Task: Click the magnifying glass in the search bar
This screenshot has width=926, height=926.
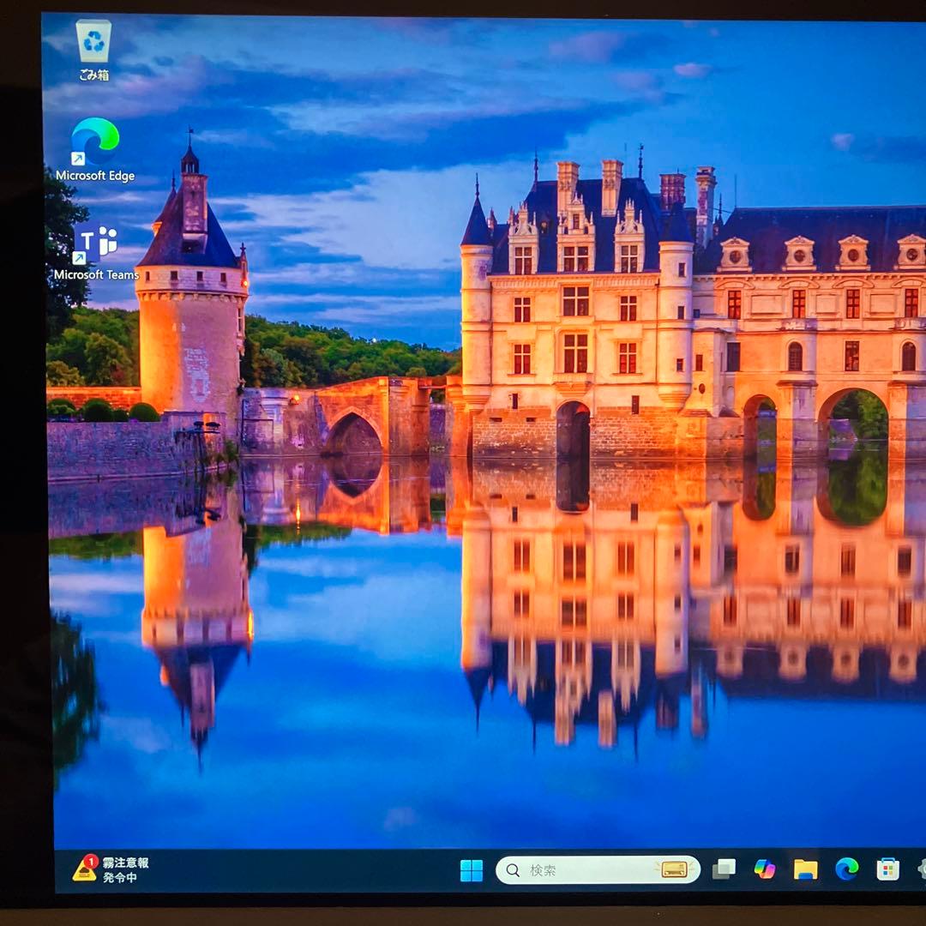Action: 514,869
